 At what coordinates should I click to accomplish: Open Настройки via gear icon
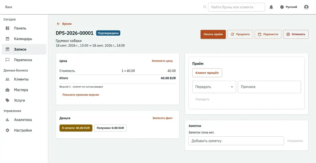pos(8,130)
